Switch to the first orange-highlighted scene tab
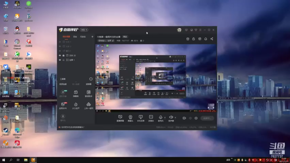Viewport: 290px width, 163px height. pyautogui.click(x=66, y=37)
